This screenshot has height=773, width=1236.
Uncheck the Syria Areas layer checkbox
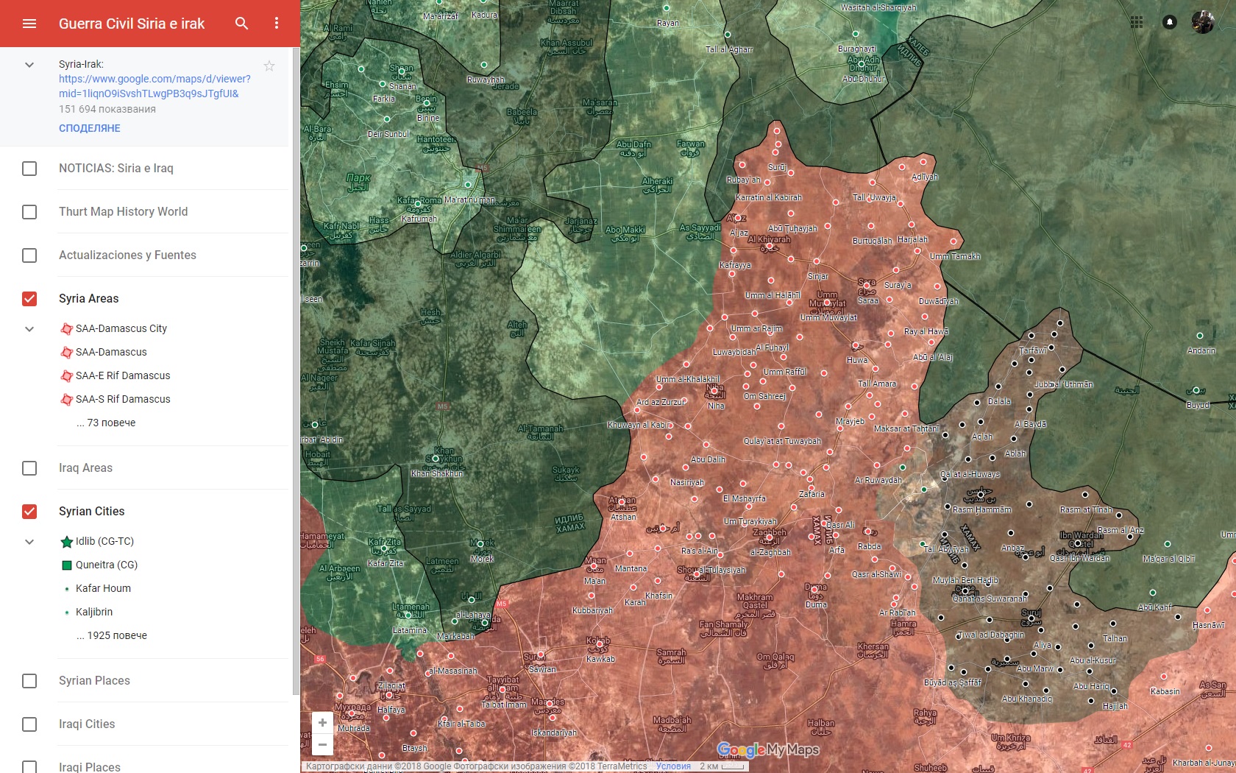(x=29, y=298)
